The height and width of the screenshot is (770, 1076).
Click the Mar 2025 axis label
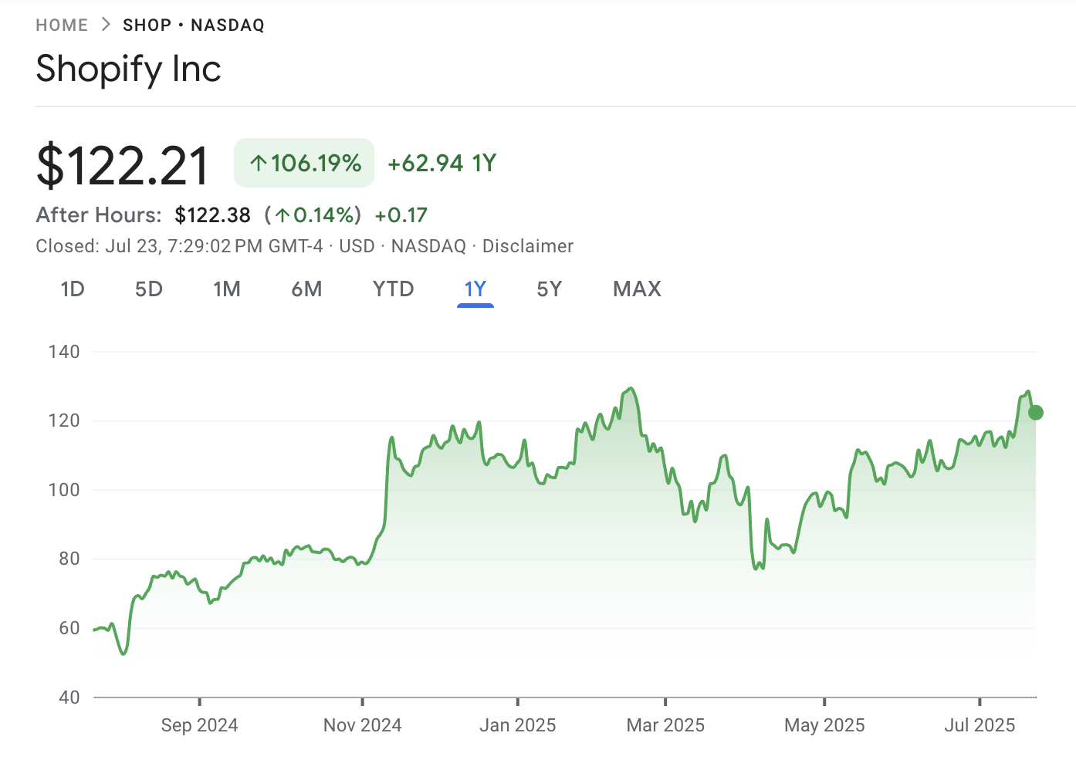tap(665, 725)
